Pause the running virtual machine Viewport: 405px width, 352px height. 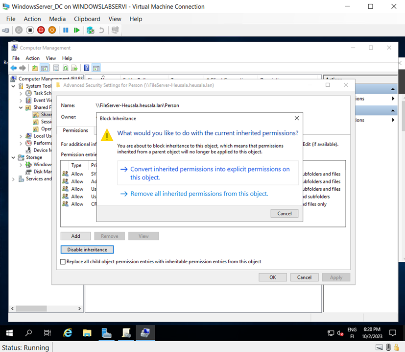[65, 30]
